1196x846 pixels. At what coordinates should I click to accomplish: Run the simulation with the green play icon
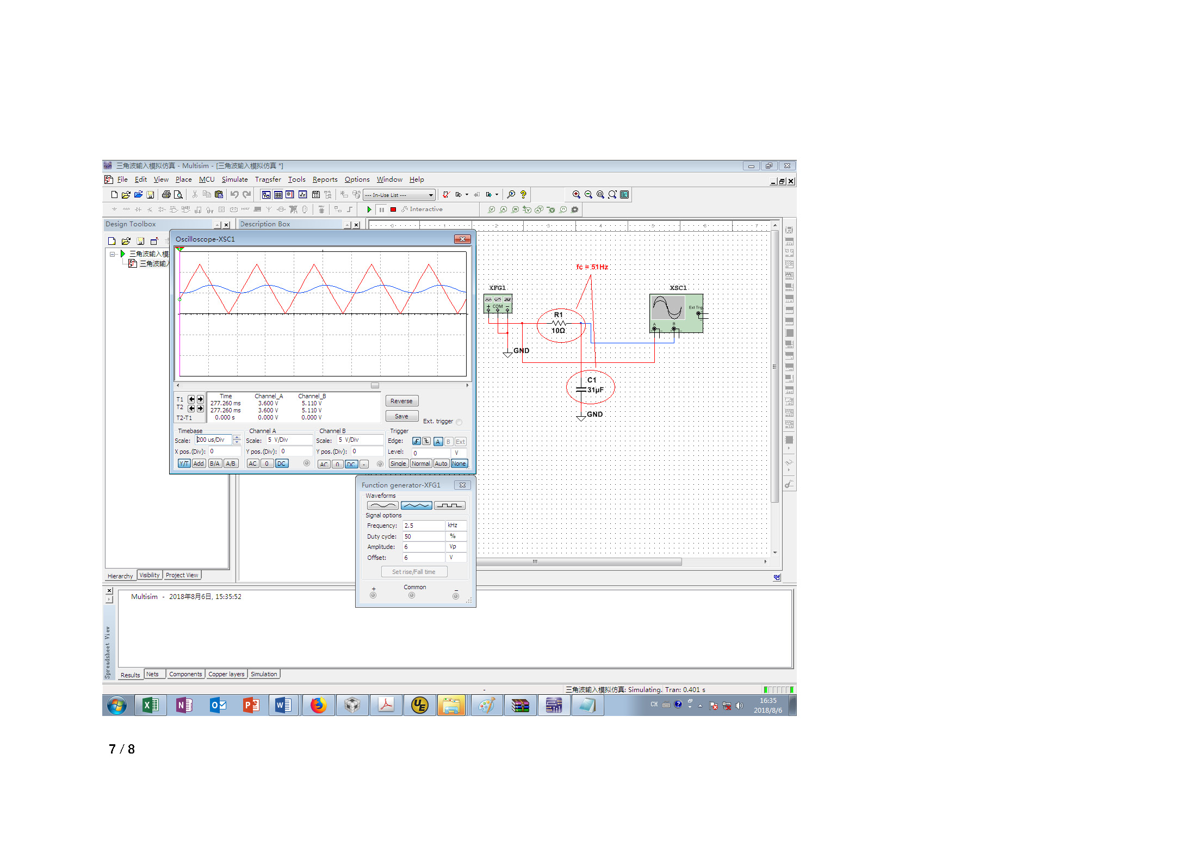click(x=369, y=209)
